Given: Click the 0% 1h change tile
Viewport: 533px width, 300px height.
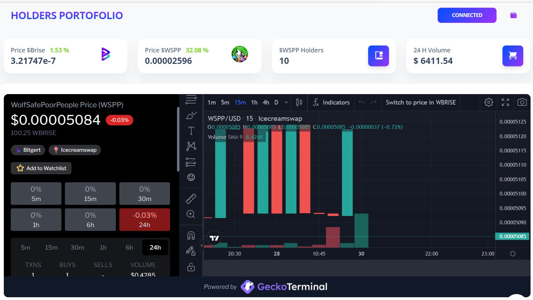Looking at the screenshot, I should click(x=36, y=220).
